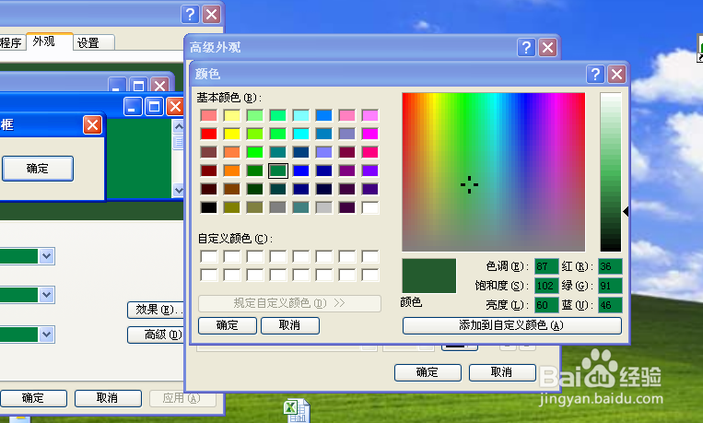703x423 pixels.
Task: Select the white basic color swatch
Action: click(369, 207)
